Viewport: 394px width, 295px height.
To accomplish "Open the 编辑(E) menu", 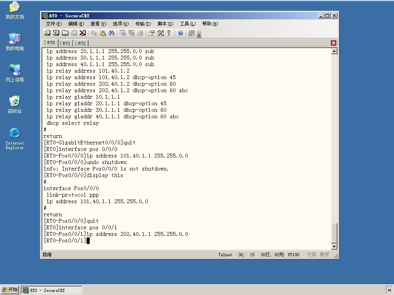I will pos(76,23).
